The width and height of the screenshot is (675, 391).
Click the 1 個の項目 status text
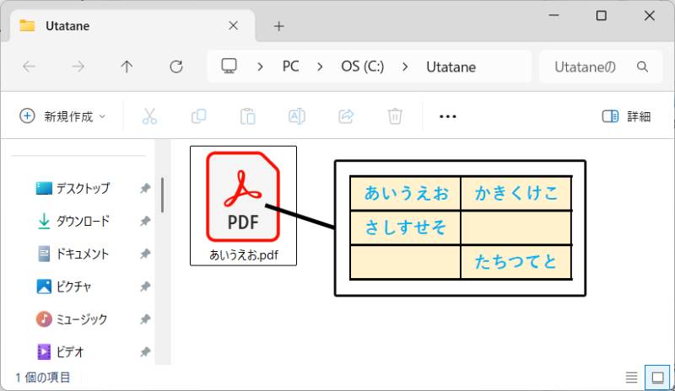click(x=43, y=378)
